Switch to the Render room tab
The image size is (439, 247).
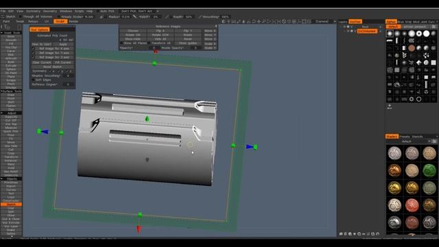(x=73, y=21)
